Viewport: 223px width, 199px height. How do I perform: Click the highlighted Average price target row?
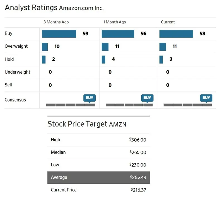coord(98,178)
